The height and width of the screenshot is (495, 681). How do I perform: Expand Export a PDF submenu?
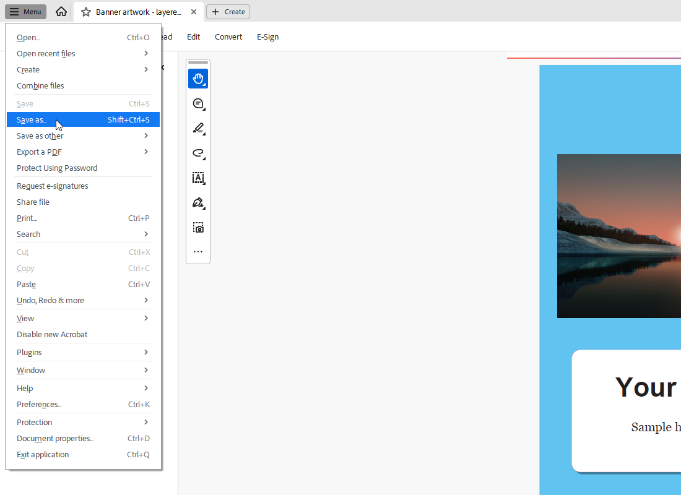pyautogui.click(x=84, y=152)
